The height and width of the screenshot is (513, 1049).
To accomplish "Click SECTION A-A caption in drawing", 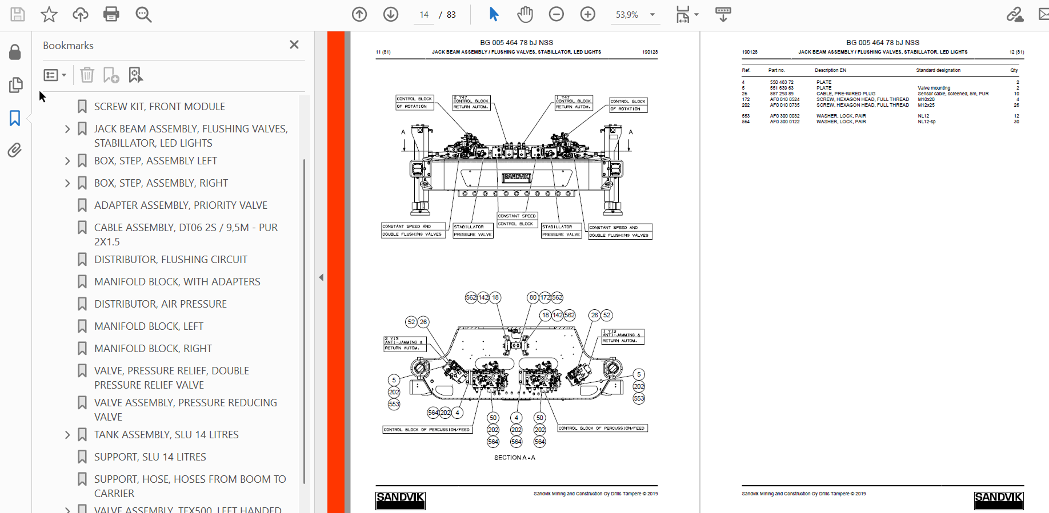I will tap(515, 458).
